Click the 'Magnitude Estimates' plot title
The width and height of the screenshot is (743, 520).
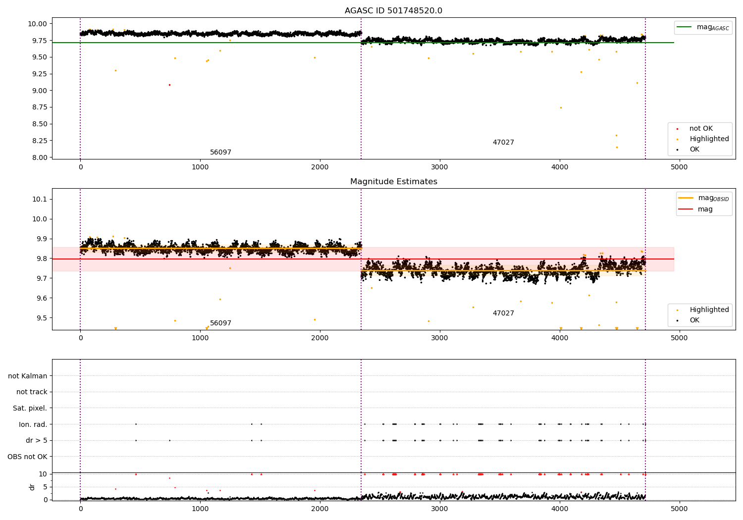pos(393,182)
